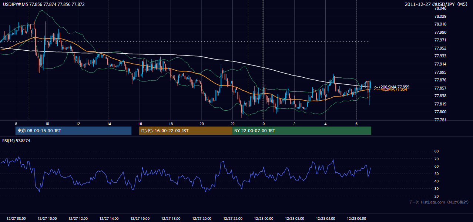The width and height of the screenshot is (473, 222).
Task: Click RSI axis level 30
Action: [436, 189]
